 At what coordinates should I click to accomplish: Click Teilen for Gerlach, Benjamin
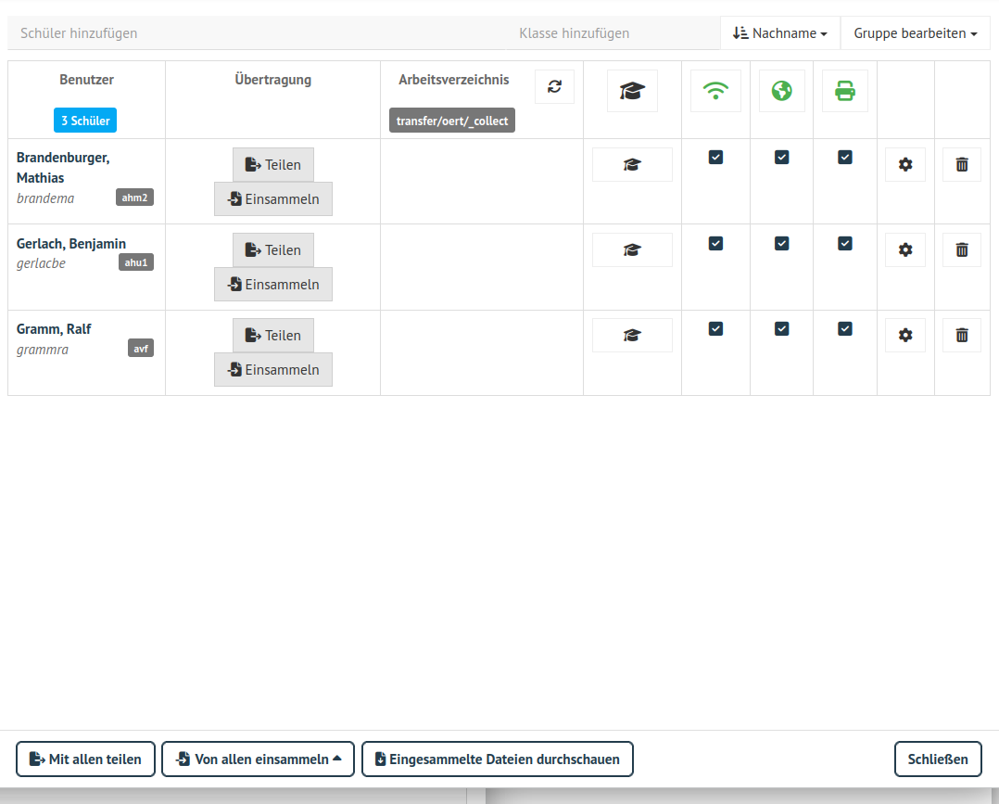(273, 250)
